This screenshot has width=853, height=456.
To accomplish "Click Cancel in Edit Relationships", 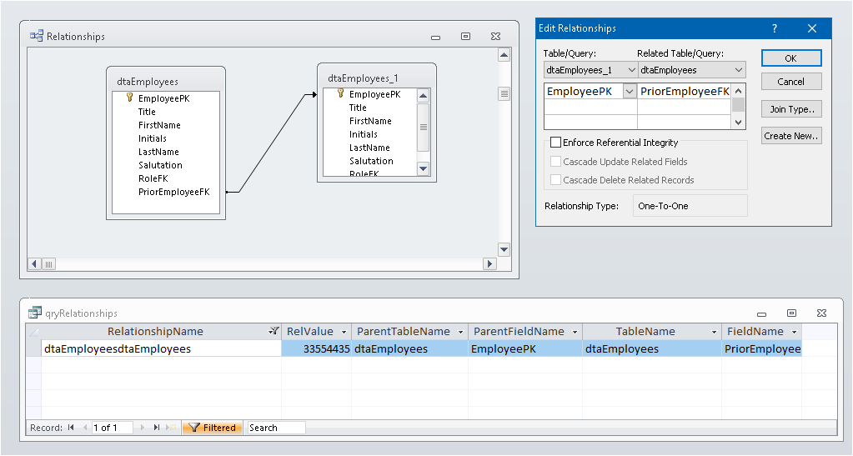I will 791,82.
